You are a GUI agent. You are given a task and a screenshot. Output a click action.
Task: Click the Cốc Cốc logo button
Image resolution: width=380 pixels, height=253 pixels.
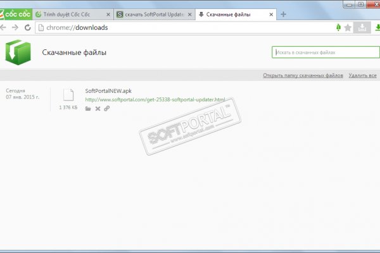click(x=16, y=13)
